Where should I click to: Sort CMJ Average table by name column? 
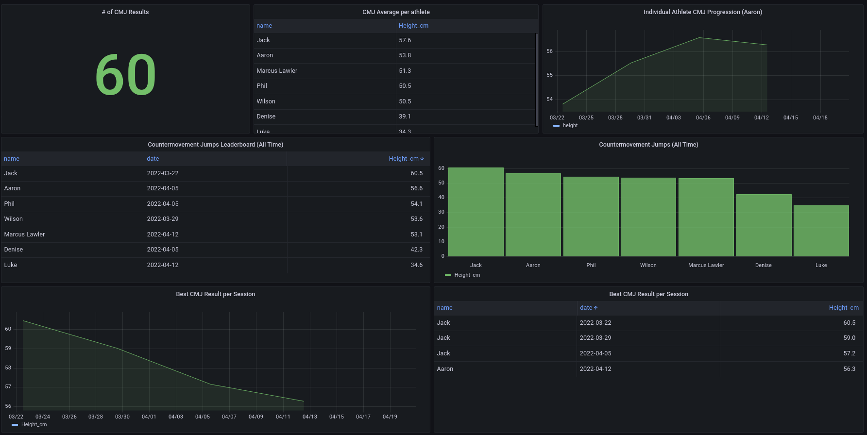click(x=264, y=26)
